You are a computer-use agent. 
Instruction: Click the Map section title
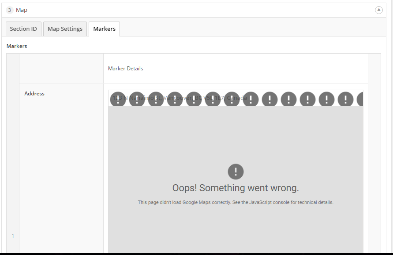point(22,10)
